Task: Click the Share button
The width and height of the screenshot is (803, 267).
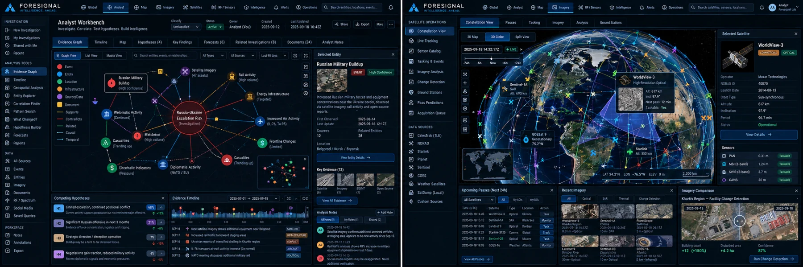Action: [x=342, y=25]
